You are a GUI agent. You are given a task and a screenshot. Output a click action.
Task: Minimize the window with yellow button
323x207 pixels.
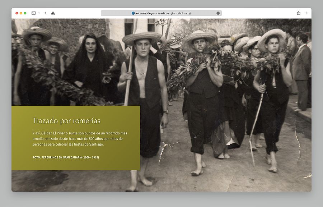(x=21, y=13)
